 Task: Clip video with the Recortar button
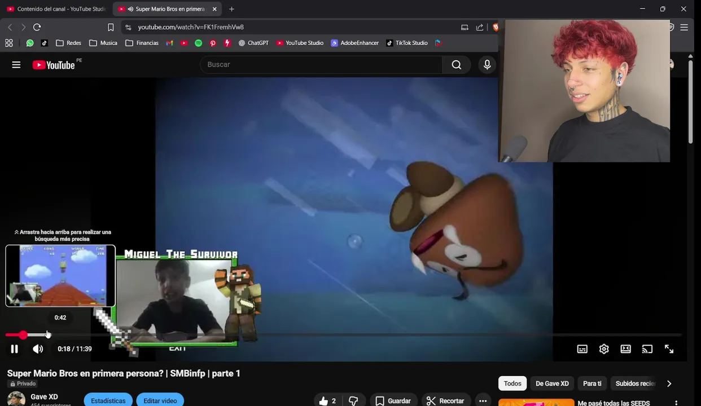445,401
